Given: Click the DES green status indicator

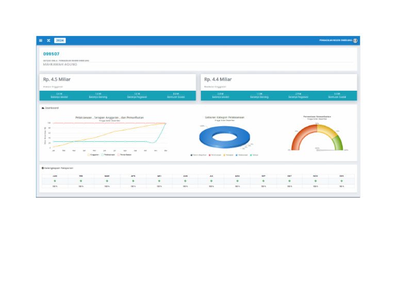Looking at the screenshot, I should 341,181.
